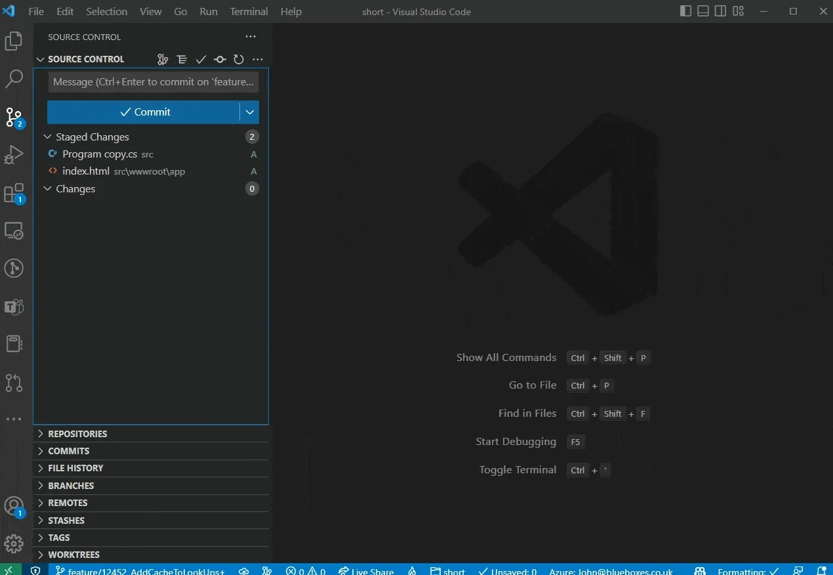Click the 'short' folder item in status bar
Screen dimensions: 833x575
[447, 570]
